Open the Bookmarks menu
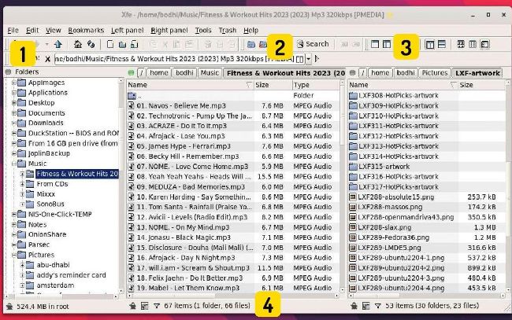 pos(86,29)
